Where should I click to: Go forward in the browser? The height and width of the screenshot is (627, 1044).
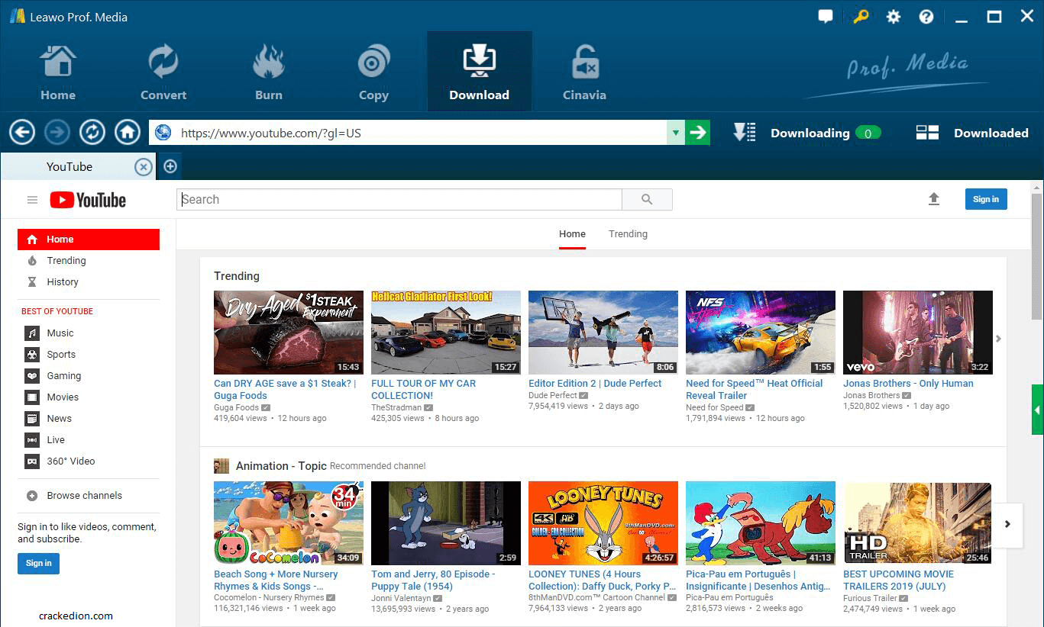(x=57, y=133)
